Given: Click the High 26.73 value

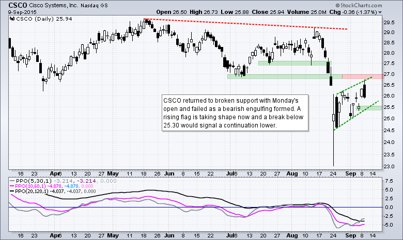Looking at the screenshot, I should tap(204, 12).
